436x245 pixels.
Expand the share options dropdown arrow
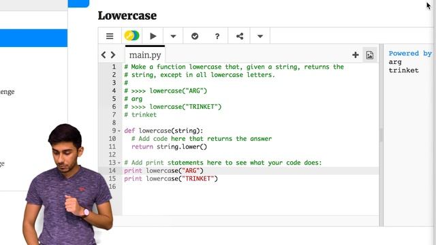[x=260, y=36]
